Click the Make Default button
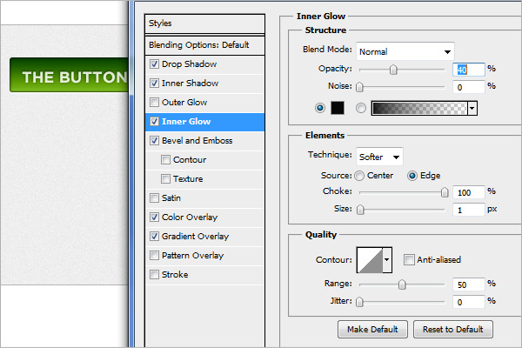The width and height of the screenshot is (522, 348). tap(372, 330)
